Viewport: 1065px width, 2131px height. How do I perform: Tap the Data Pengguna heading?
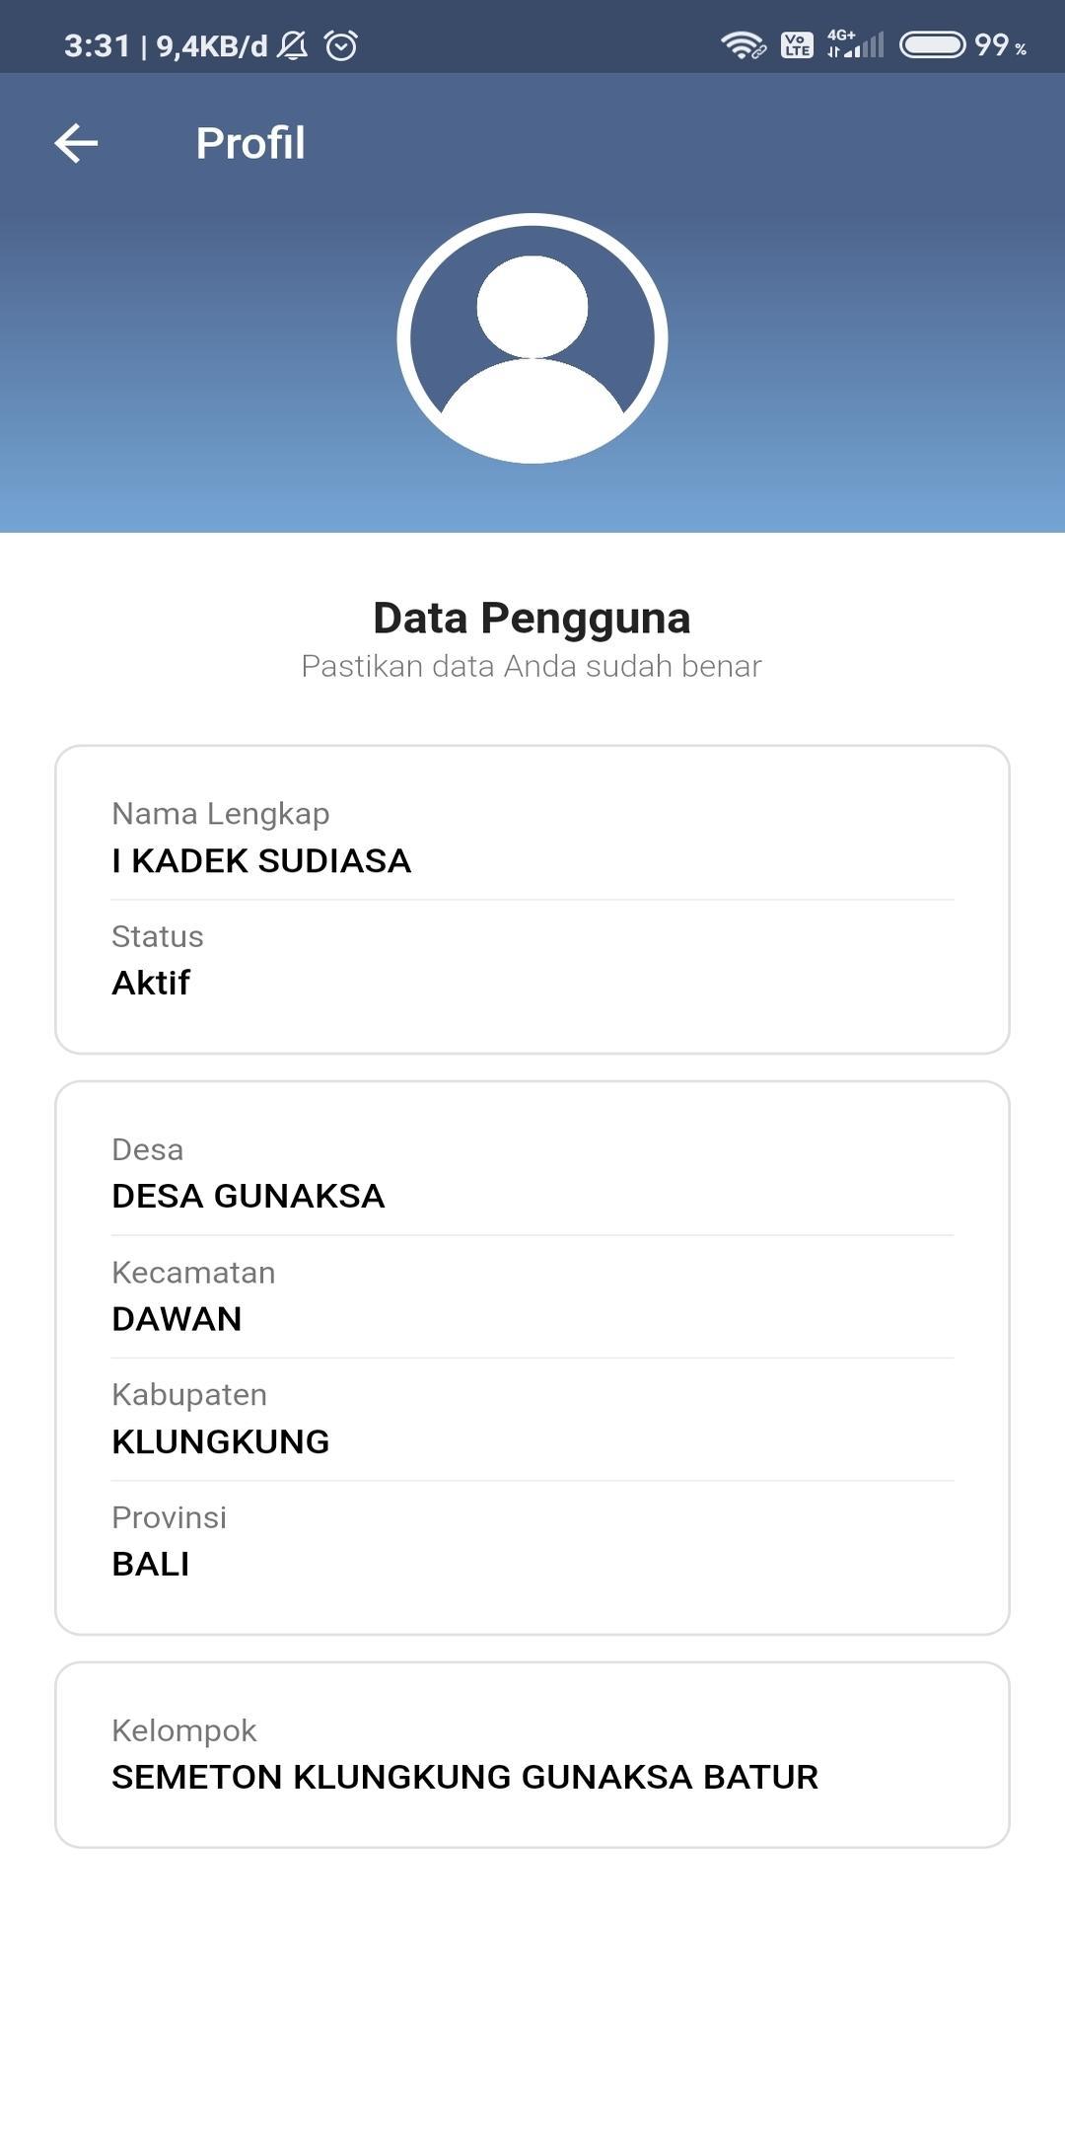pos(532,618)
